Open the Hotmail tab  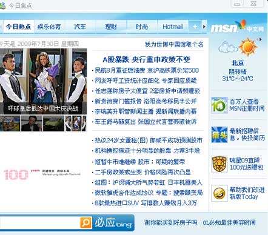pos(173,27)
